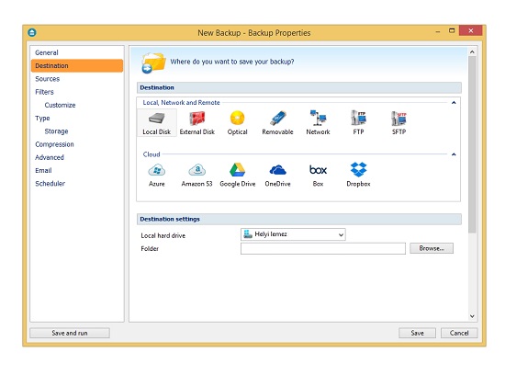The width and height of the screenshot is (505, 375).
Task: Choose FTP as backup destination
Action: tap(358, 122)
